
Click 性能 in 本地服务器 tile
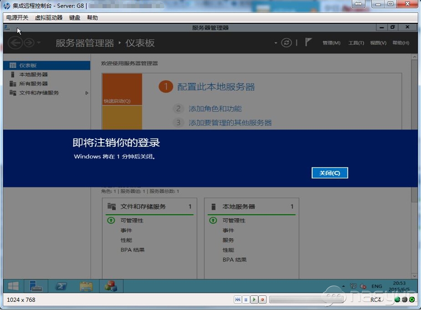[228, 250]
